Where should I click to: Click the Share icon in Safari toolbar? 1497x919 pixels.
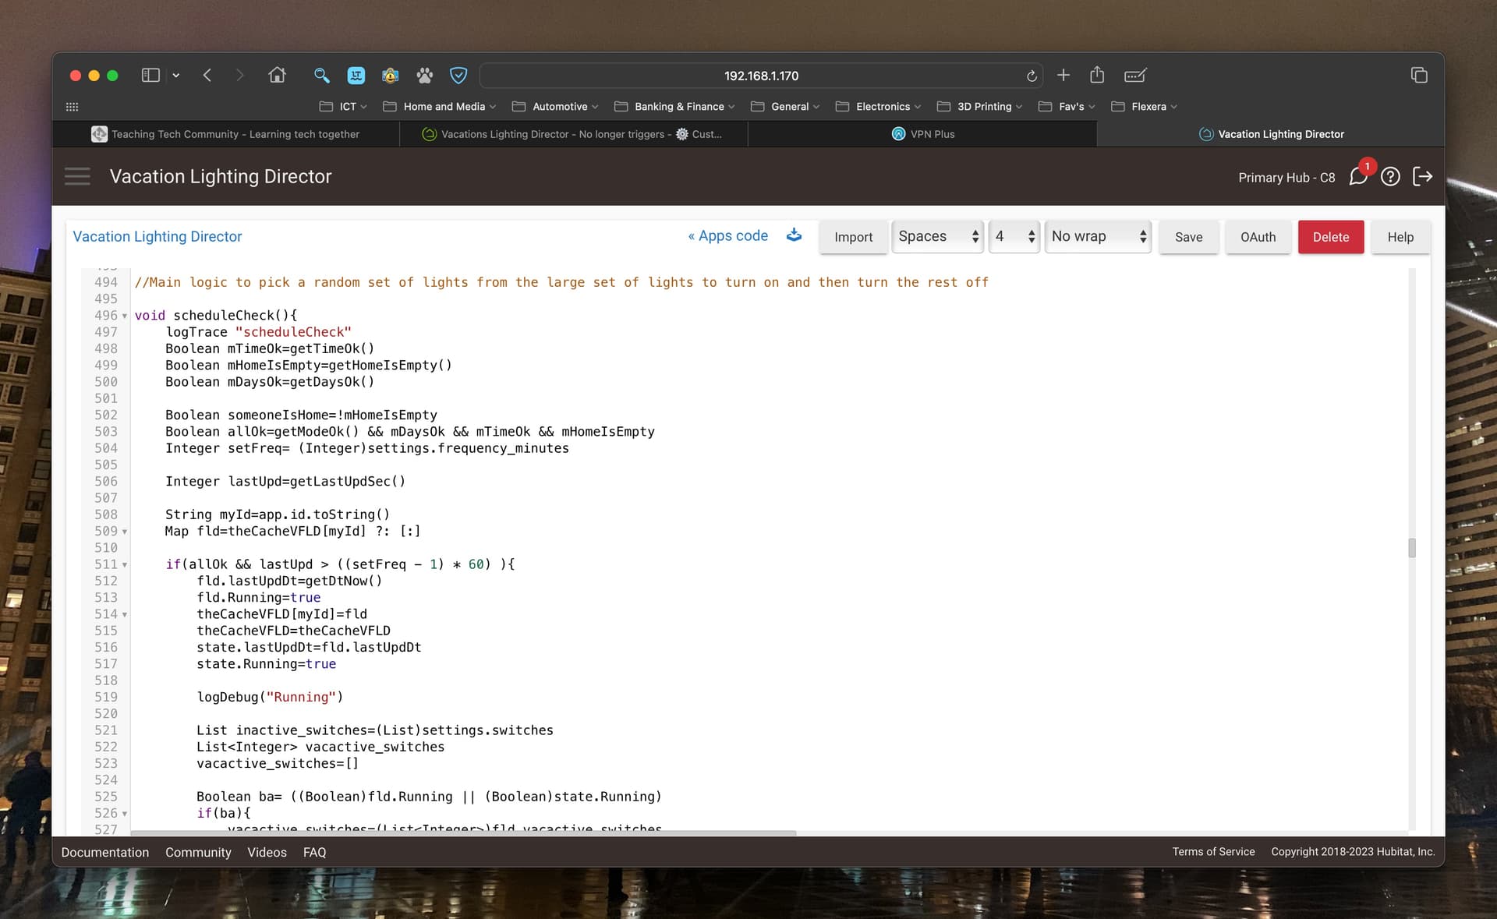[1097, 75]
